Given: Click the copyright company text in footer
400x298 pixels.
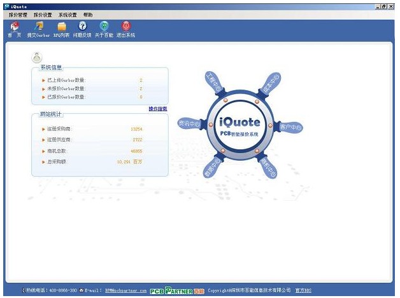Looking at the screenshot, I should 249,290.
